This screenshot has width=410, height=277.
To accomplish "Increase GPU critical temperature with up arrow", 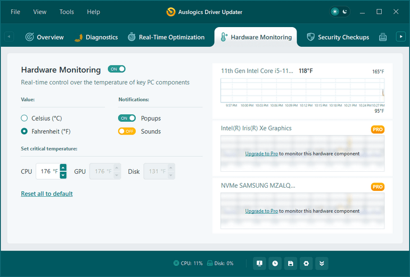I will pyautogui.click(x=117, y=167).
